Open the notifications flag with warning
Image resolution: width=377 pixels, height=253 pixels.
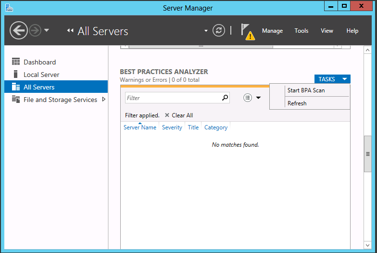pyautogui.click(x=247, y=31)
